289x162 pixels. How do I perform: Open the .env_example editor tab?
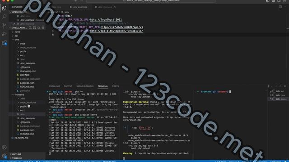pos(79,7)
